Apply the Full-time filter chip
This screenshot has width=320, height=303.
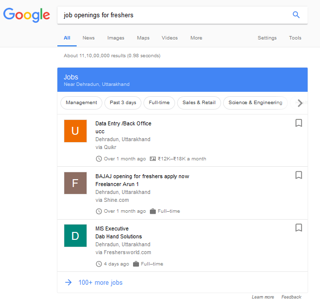pos(159,103)
